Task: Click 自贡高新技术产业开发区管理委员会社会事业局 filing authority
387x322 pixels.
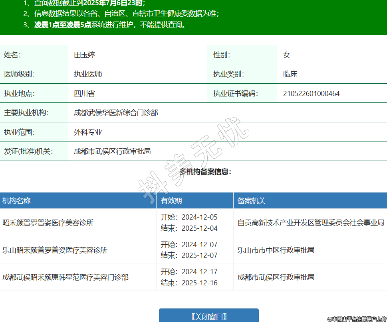Action: (x=311, y=223)
